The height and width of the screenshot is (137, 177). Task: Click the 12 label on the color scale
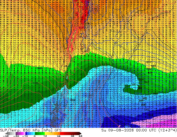pyautogui.click(x=45, y=136)
